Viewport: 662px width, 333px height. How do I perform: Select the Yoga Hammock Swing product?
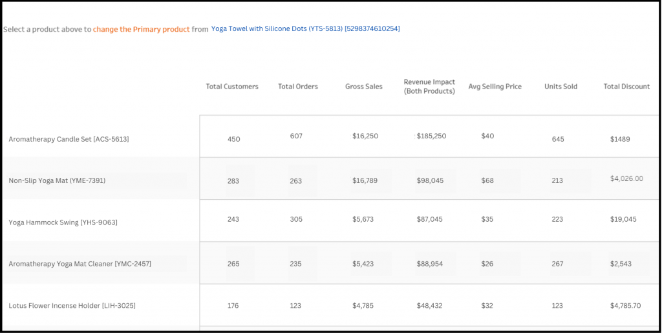coord(63,222)
